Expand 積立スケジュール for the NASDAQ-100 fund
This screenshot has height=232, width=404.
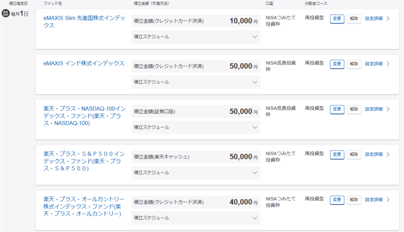[x=254, y=127]
